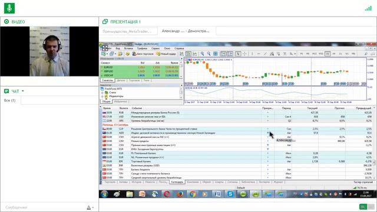Open the Profiles dropdown arrow
This screenshot has width=377, height=212.
(x=115, y=54)
